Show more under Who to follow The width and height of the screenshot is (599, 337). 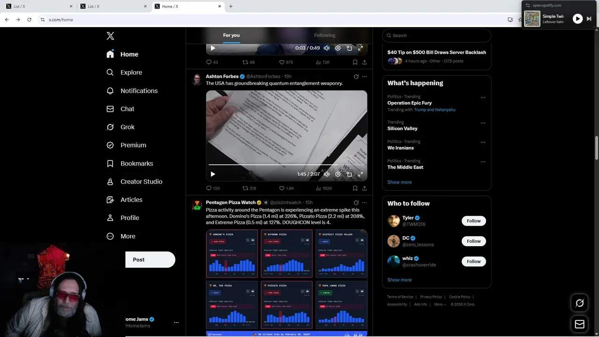(400, 280)
